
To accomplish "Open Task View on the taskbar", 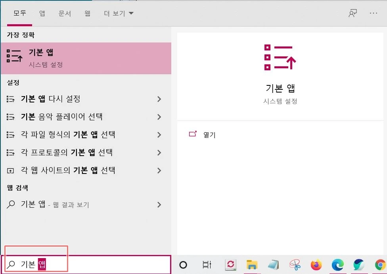I will coord(206,265).
